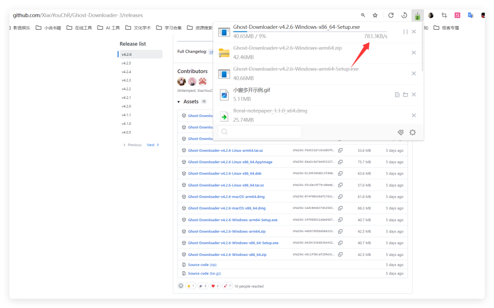Image resolution: width=494 pixels, height=308 pixels.
Task: Remove the floral-notepaper dmg download entry
Action: click(x=414, y=115)
